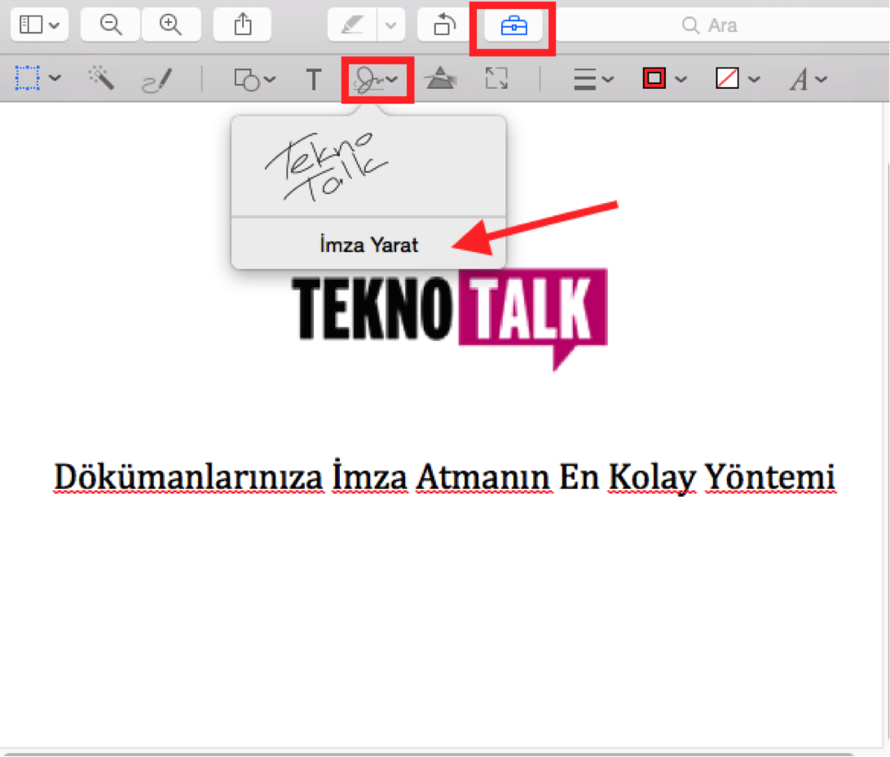Image resolution: width=890 pixels, height=757 pixels.
Task: Select the Instant Alpha magic wand
Action: (102, 78)
